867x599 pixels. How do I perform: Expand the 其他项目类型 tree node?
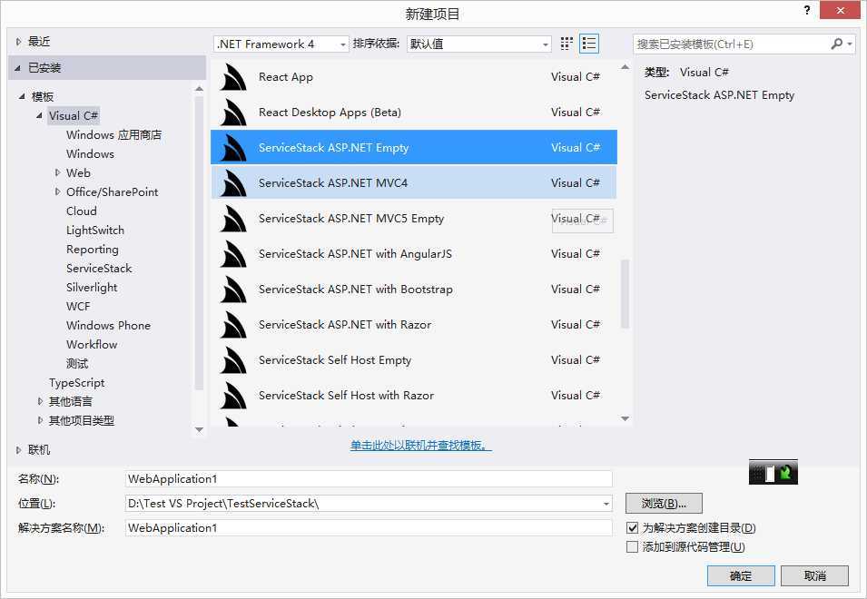click(x=40, y=420)
